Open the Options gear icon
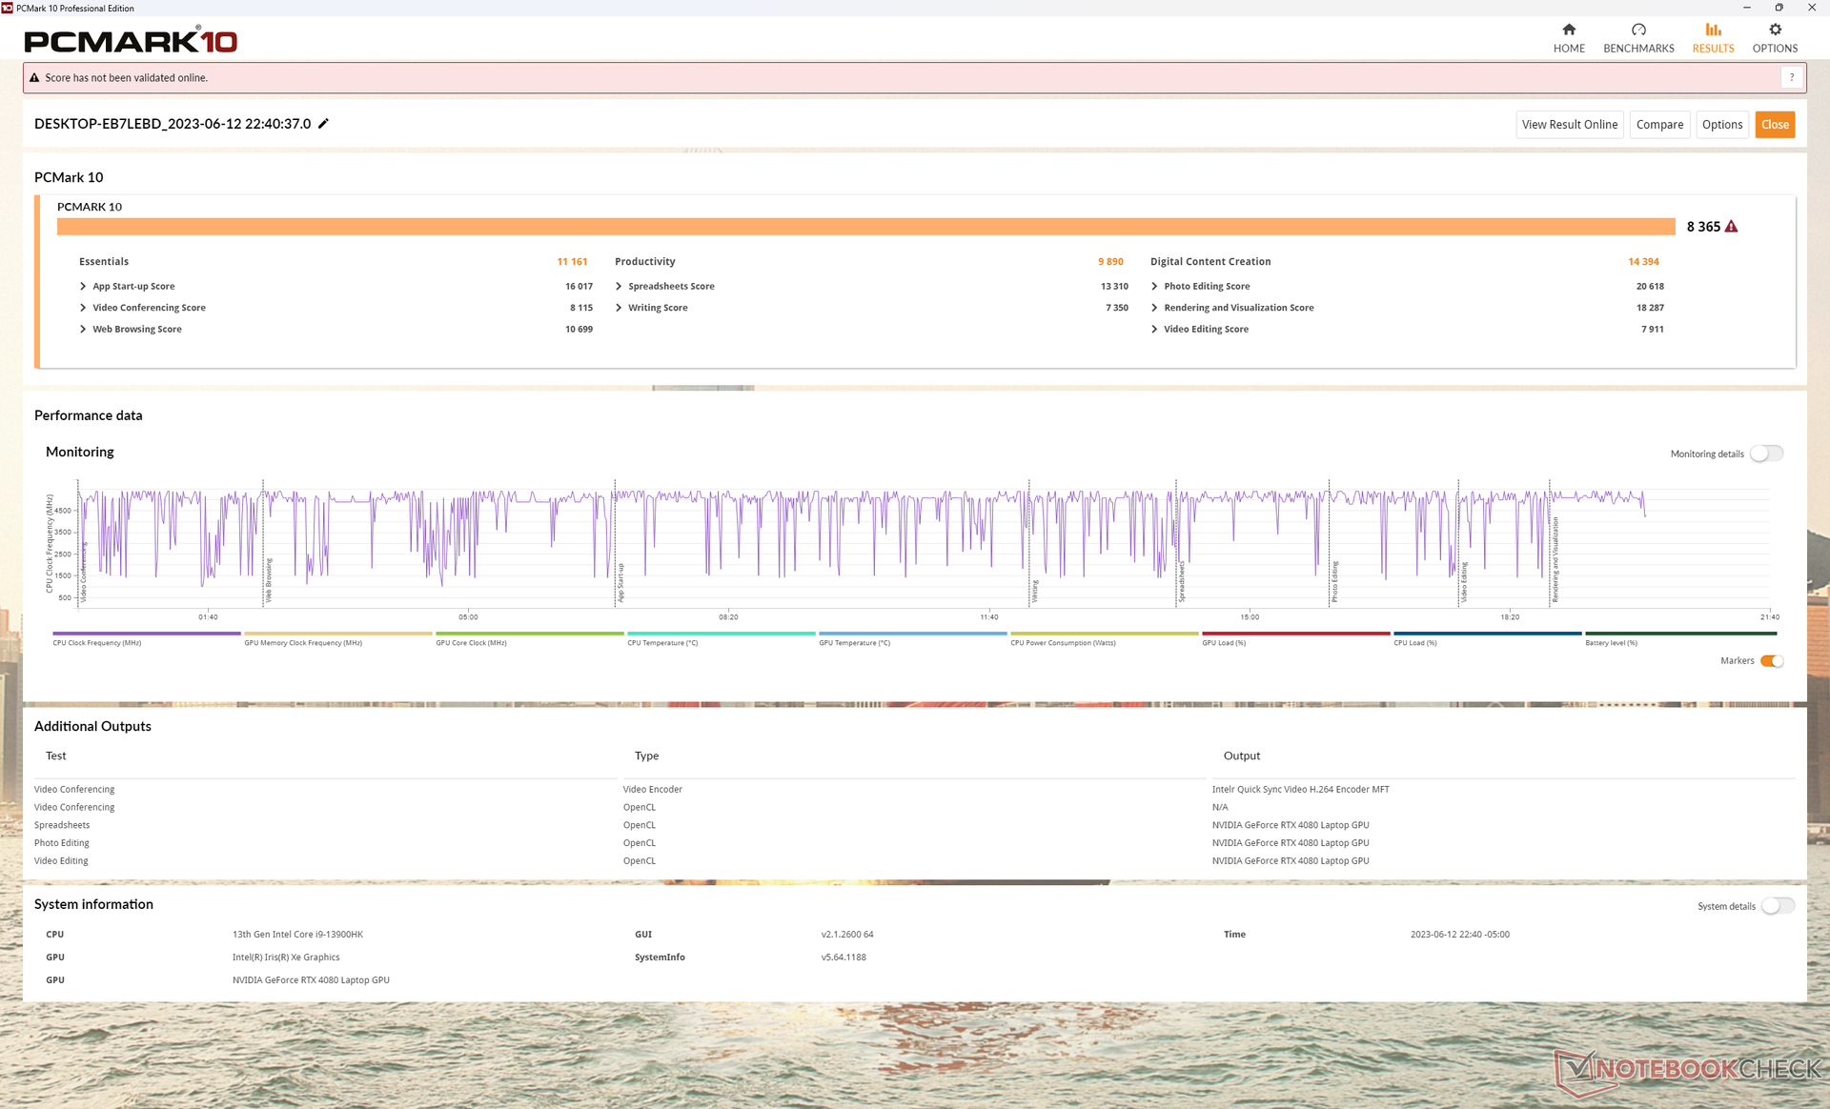The height and width of the screenshot is (1109, 1830). coord(1775,30)
